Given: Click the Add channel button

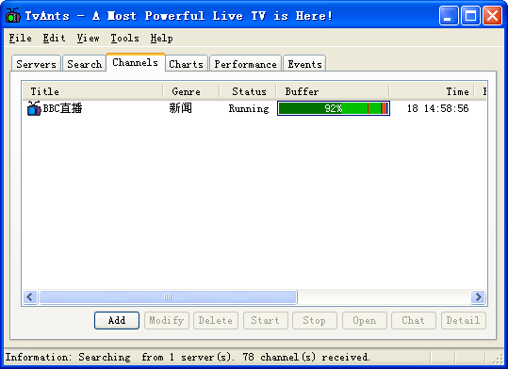Looking at the screenshot, I should click(x=117, y=320).
